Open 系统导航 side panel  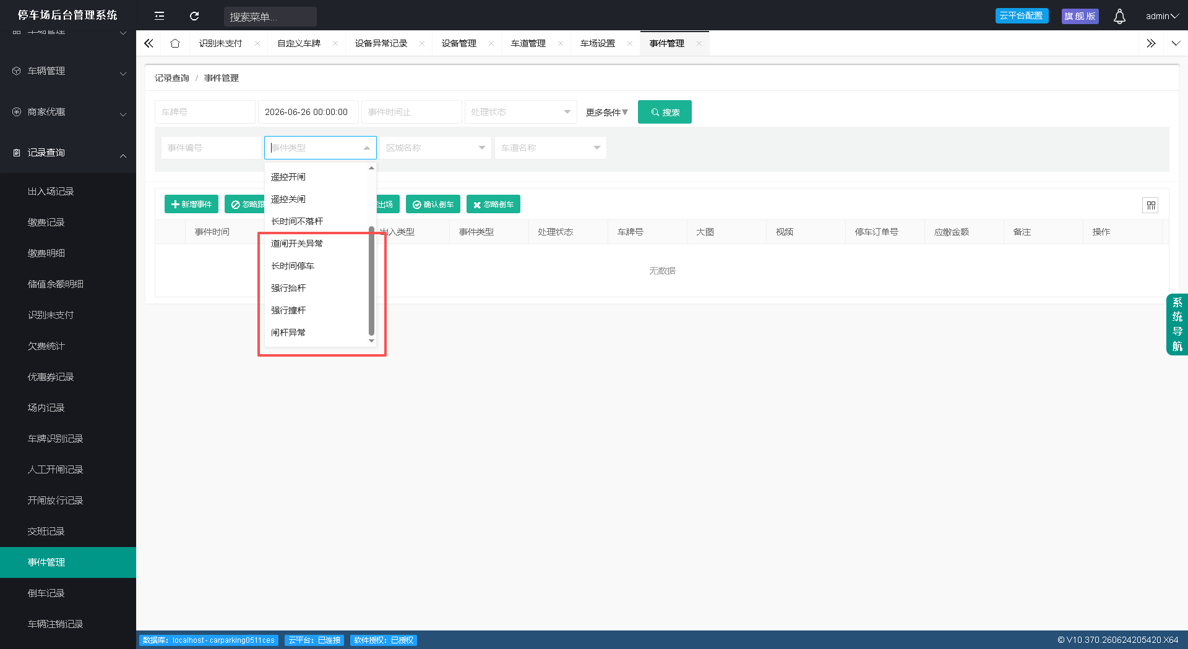pyautogui.click(x=1177, y=324)
